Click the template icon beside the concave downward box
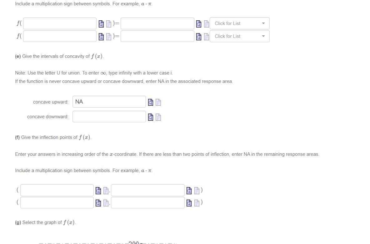Screen dimensions: 370x244 [158, 117]
